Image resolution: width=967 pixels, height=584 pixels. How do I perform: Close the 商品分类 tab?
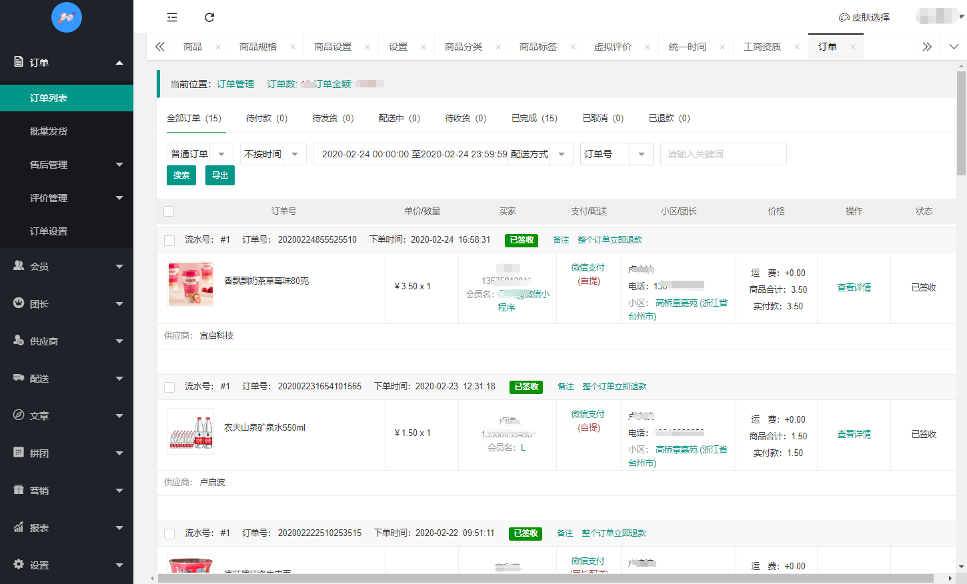coord(498,47)
